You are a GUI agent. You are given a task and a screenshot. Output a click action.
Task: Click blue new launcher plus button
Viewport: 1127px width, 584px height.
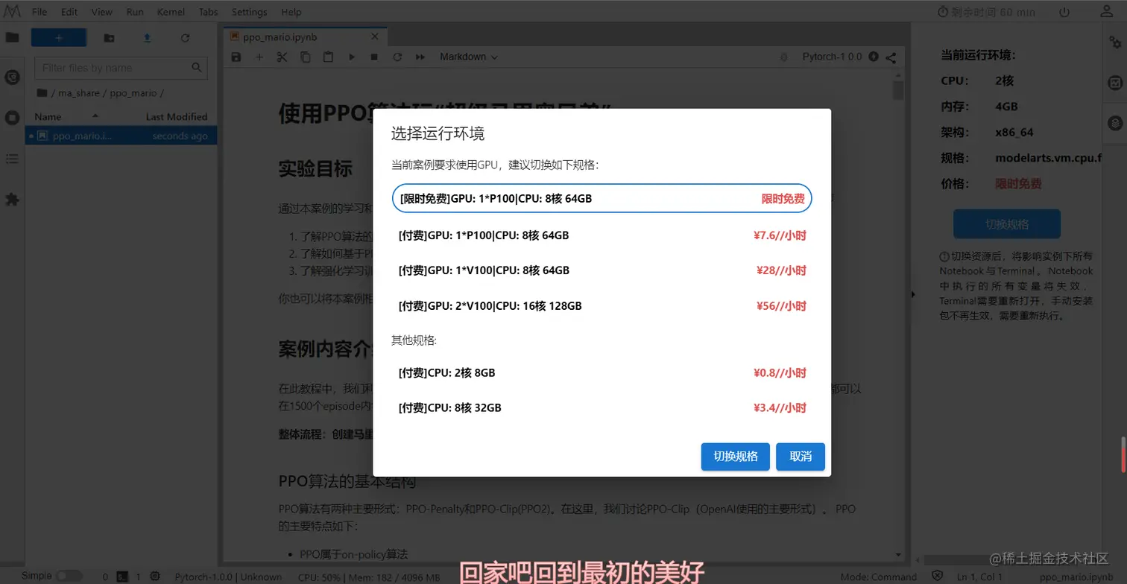point(59,38)
